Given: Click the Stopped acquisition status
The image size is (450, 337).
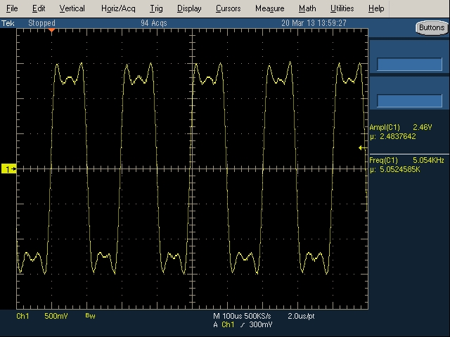Looking at the screenshot, I should click(x=41, y=23).
